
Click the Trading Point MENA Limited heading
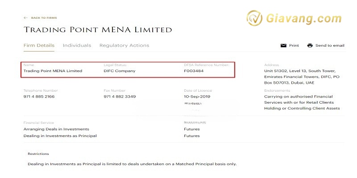click(x=97, y=30)
